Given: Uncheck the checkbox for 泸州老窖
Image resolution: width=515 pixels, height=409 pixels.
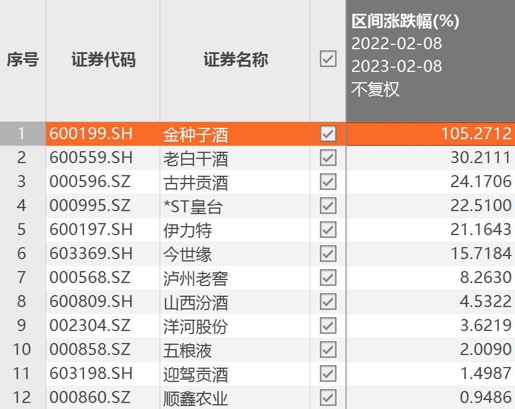Looking at the screenshot, I should (328, 278).
